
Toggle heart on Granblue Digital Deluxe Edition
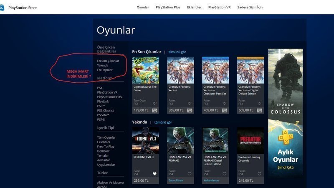pyautogui.click(x=259, y=103)
